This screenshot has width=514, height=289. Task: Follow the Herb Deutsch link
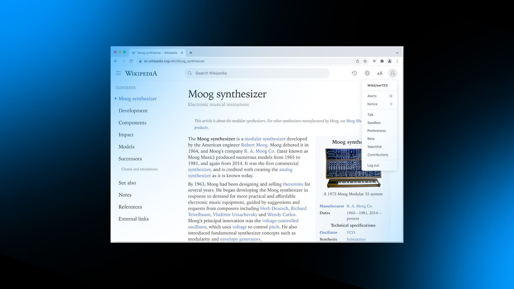click(274, 209)
